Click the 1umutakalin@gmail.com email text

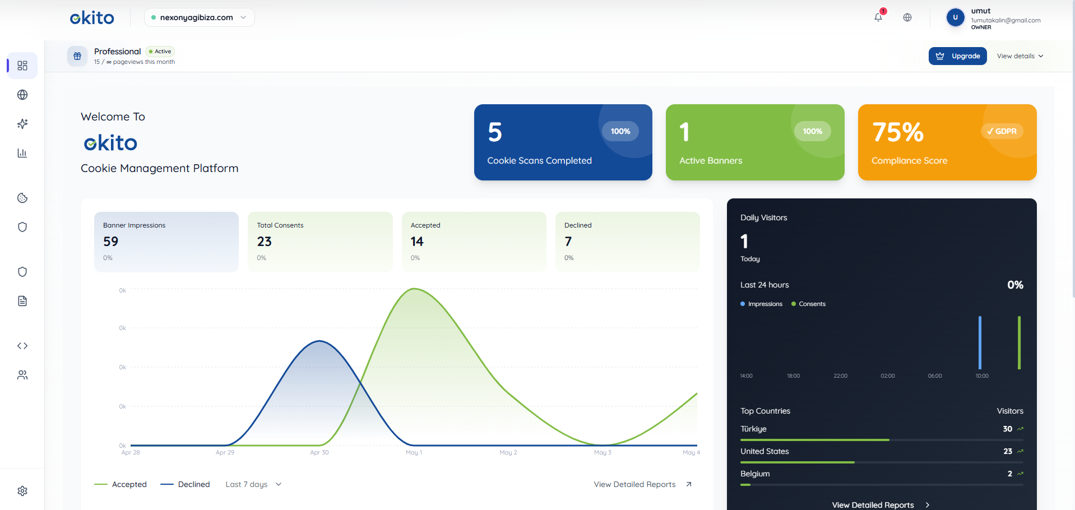[x=1006, y=20]
